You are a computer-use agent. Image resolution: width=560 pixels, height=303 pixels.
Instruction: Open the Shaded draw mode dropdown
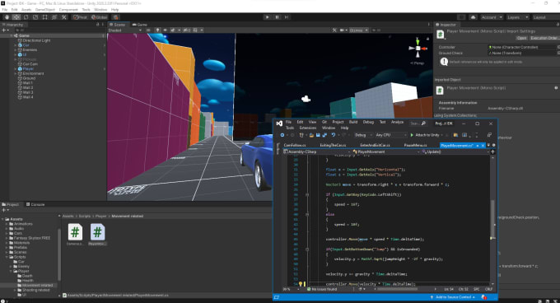point(124,30)
